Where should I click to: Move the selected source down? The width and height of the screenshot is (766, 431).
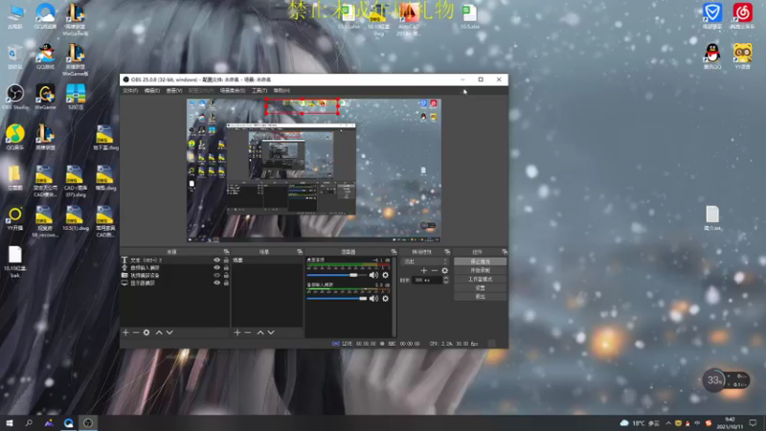point(169,332)
